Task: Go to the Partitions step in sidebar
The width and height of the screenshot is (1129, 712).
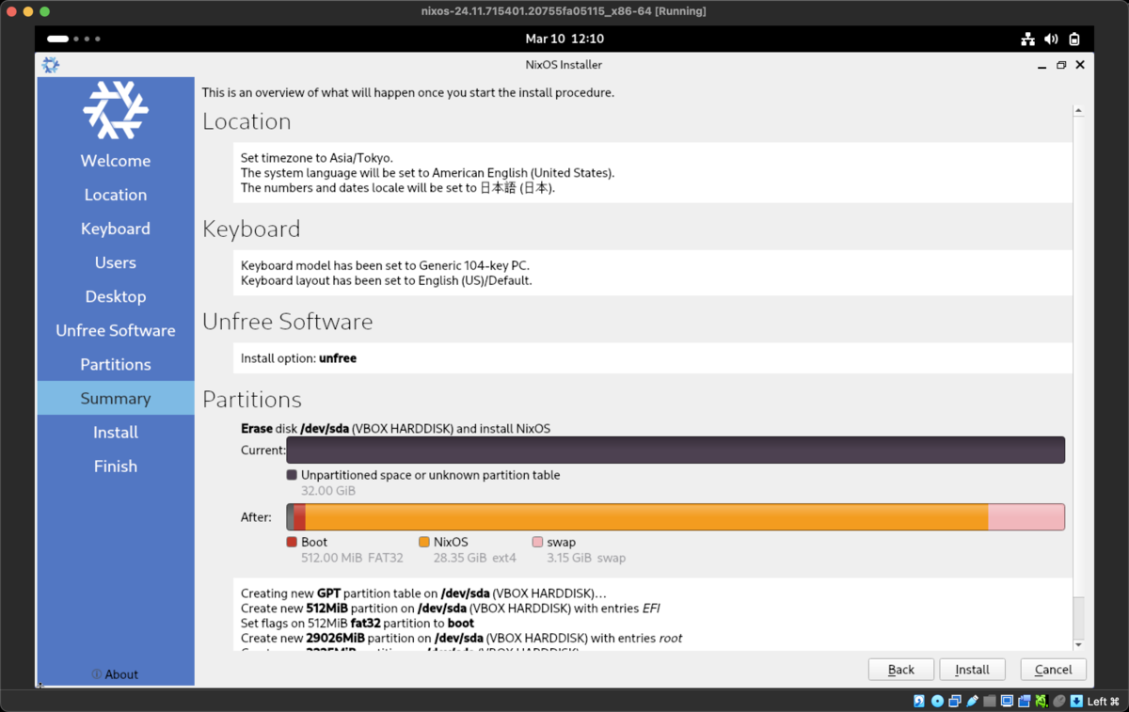Action: (x=116, y=364)
